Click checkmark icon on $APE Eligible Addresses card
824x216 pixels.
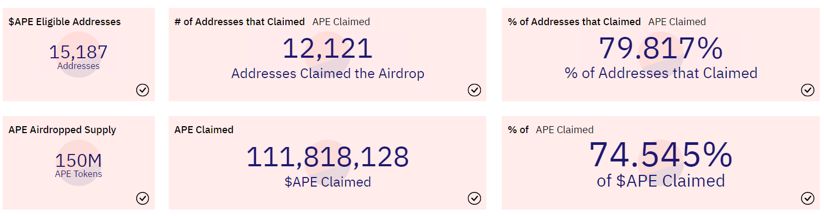143,90
